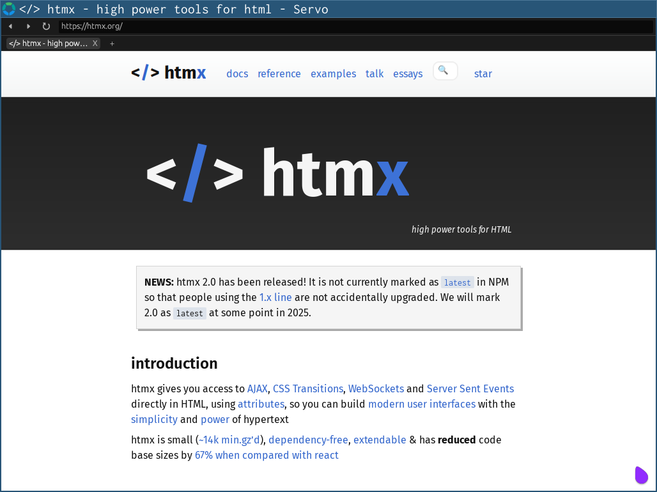Open the Server Sent Events link
This screenshot has height=492, width=657.
pyautogui.click(x=470, y=388)
